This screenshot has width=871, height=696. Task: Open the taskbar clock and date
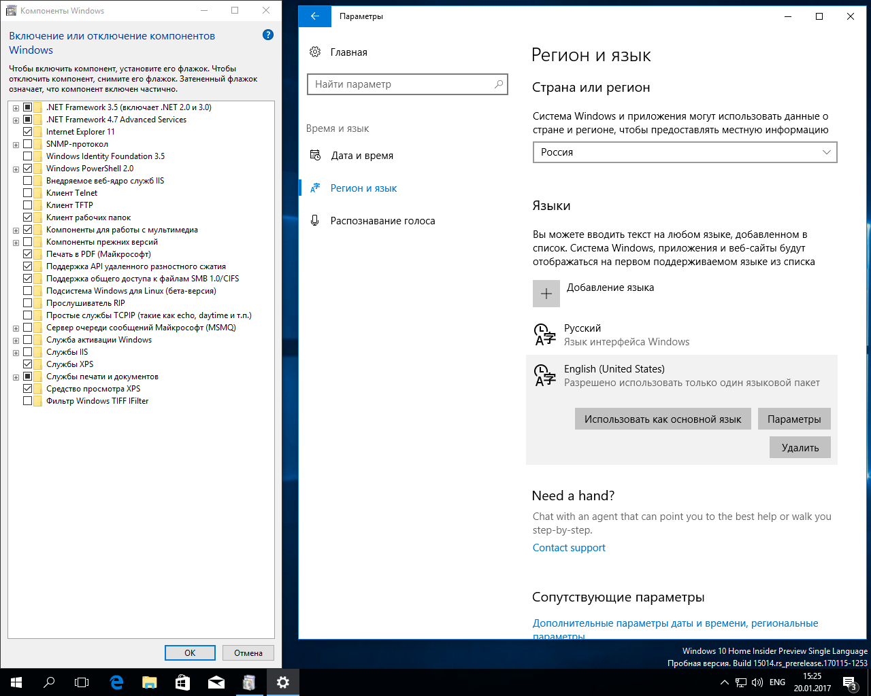pyautogui.click(x=812, y=682)
